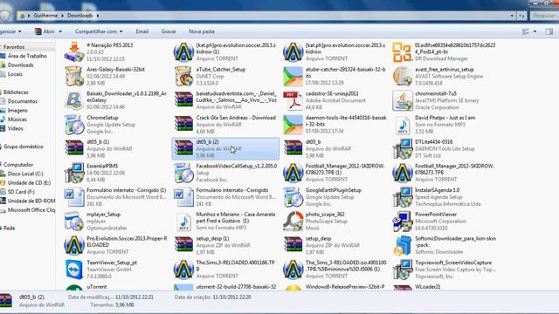Open the Abrir dropdown arrow
The image size is (559, 314).
[x=60, y=31]
